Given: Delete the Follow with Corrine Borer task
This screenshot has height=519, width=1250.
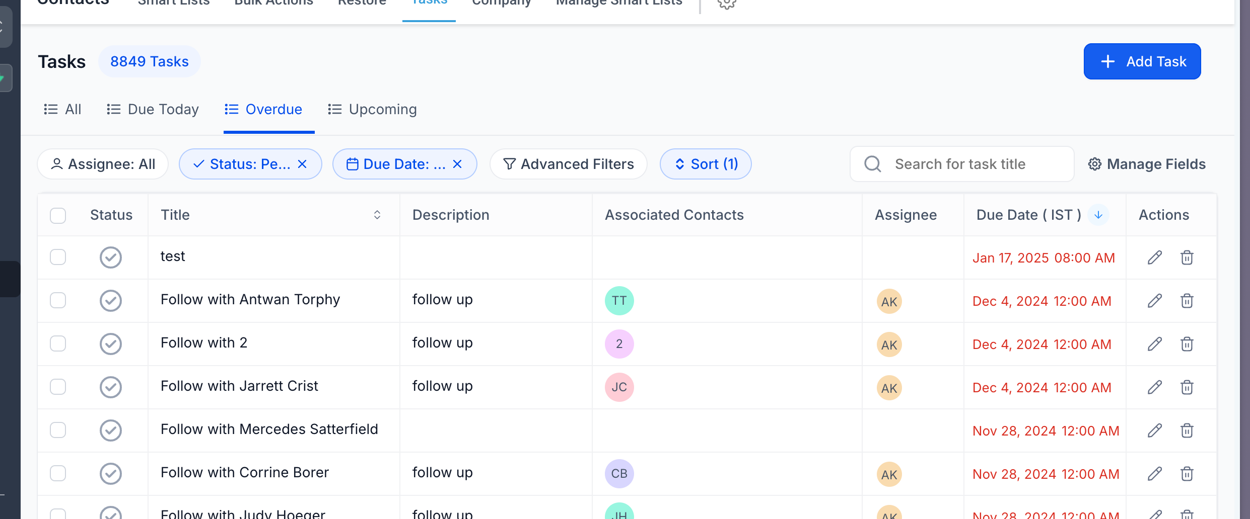Looking at the screenshot, I should (1187, 474).
